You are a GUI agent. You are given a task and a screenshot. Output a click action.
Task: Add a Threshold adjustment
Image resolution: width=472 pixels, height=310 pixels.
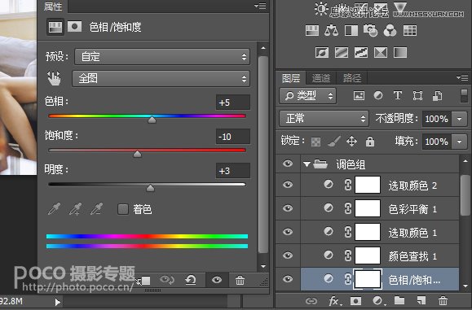[361, 53]
